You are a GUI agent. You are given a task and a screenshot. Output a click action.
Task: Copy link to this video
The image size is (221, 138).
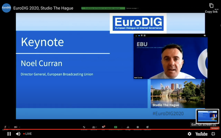pyautogui.click(x=211, y=8)
